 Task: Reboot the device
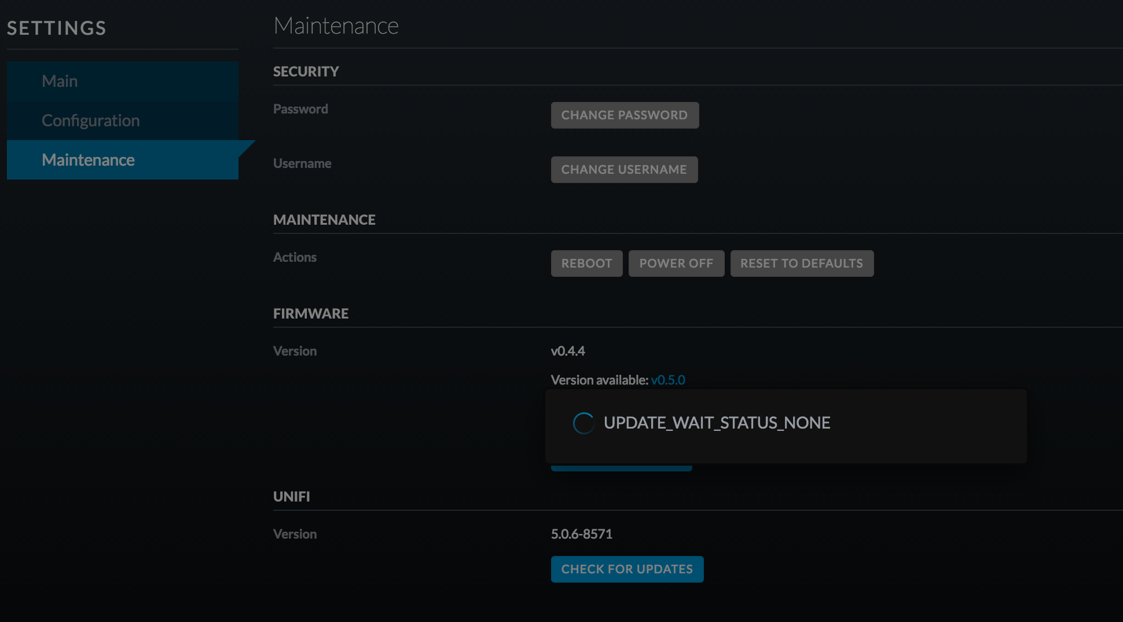(586, 264)
